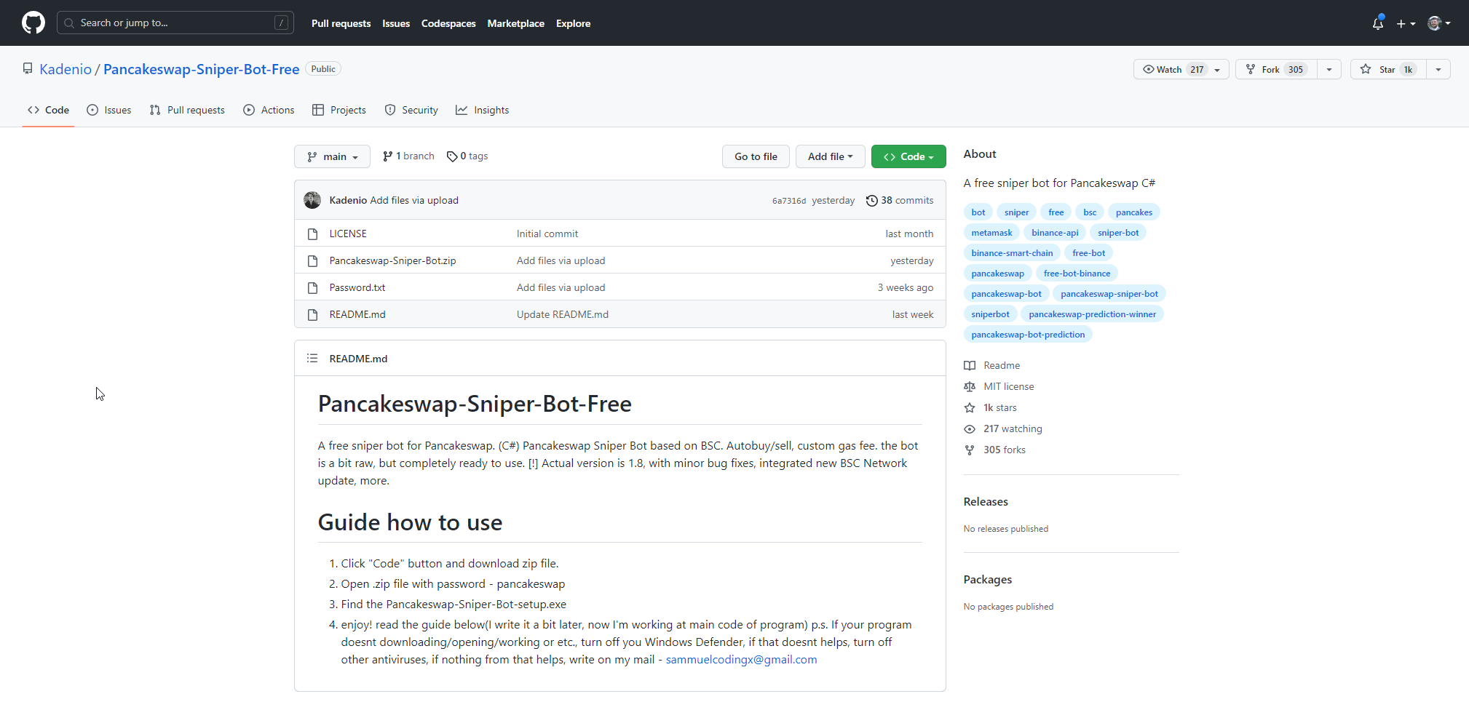Open the 'Initial commit' commit message
Screen dimensions: 1469x710
[547, 234]
